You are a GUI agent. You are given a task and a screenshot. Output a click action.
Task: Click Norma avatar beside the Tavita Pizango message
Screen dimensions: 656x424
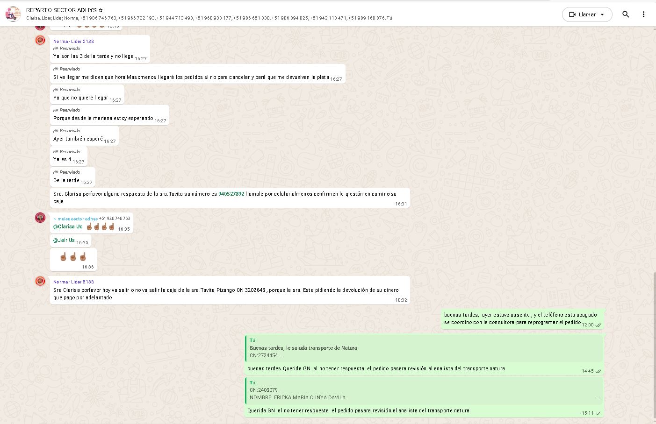[40, 281]
